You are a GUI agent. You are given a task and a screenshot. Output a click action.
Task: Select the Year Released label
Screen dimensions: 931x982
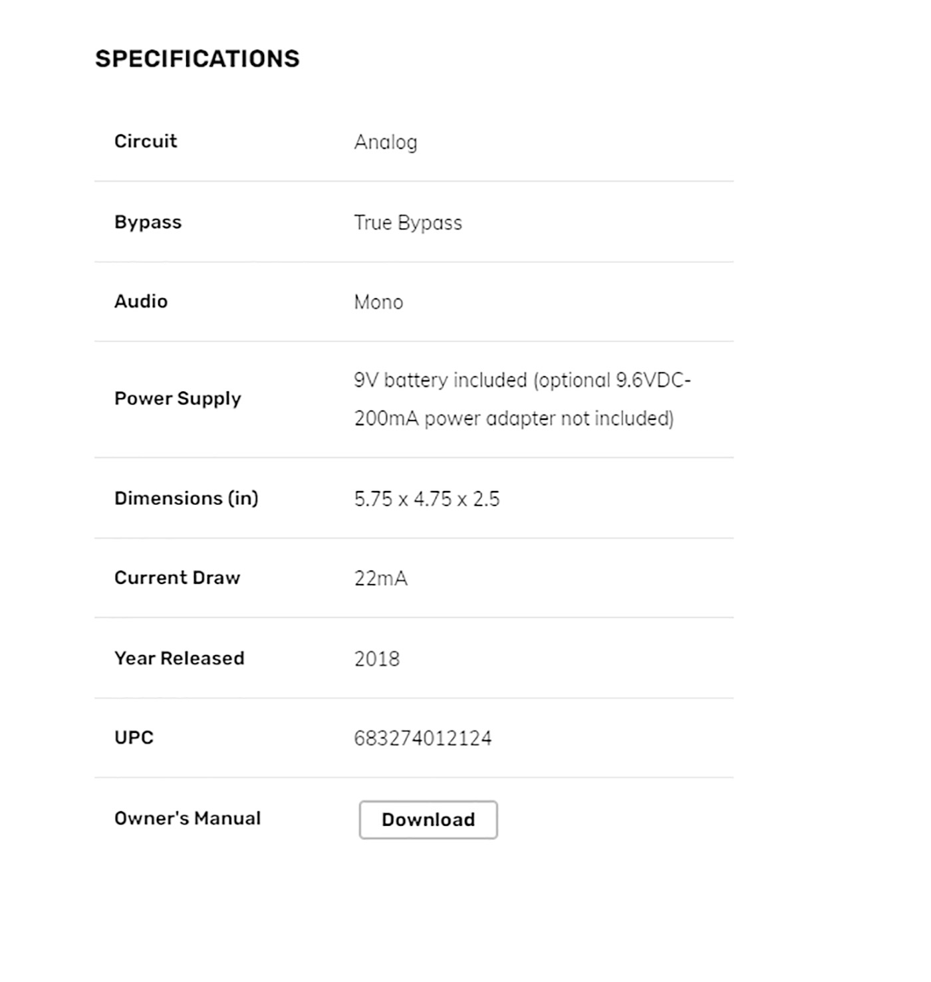(180, 658)
